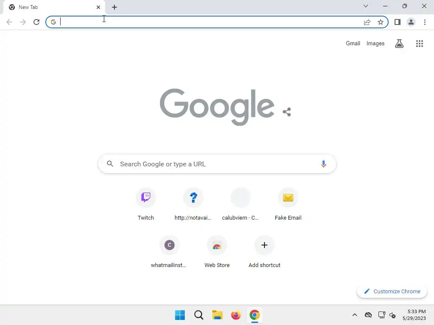Launch Firefox from the taskbar
This screenshot has width=434, height=325.
pyautogui.click(x=236, y=315)
